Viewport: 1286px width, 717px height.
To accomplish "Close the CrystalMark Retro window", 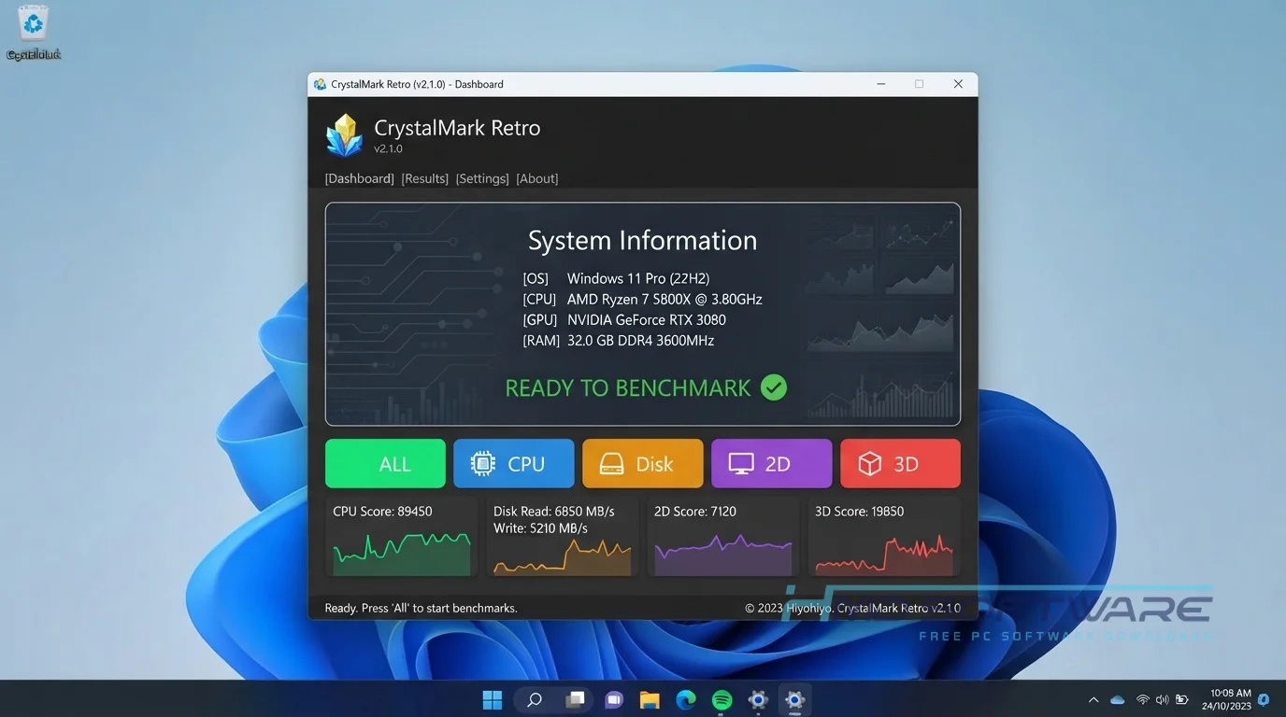I will pyautogui.click(x=958, y=84).
